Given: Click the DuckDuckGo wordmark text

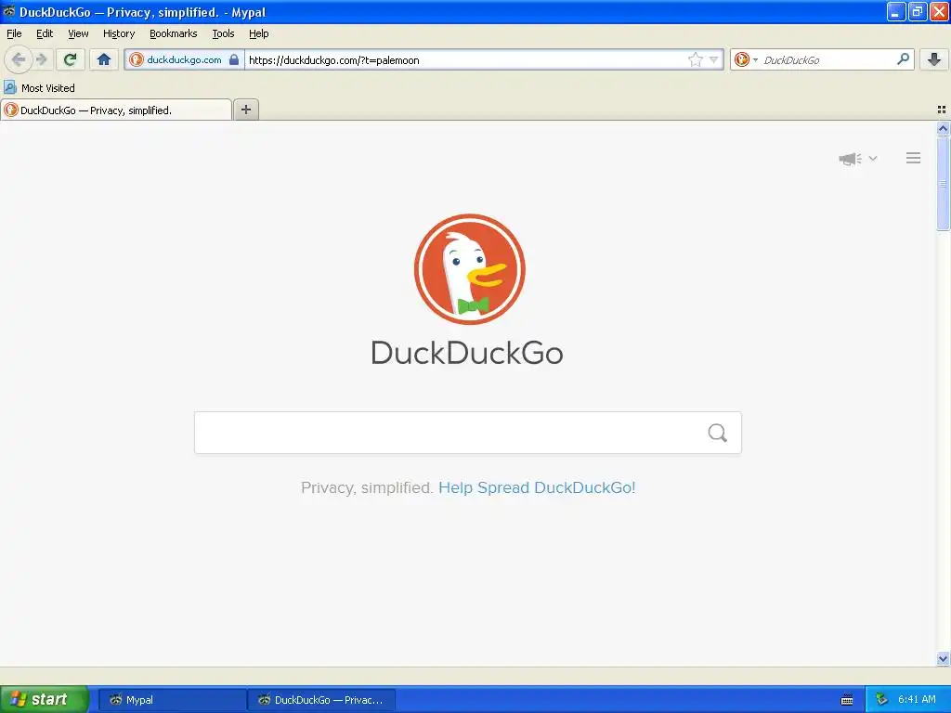Looking at the screenshot, I should point(467,353).
